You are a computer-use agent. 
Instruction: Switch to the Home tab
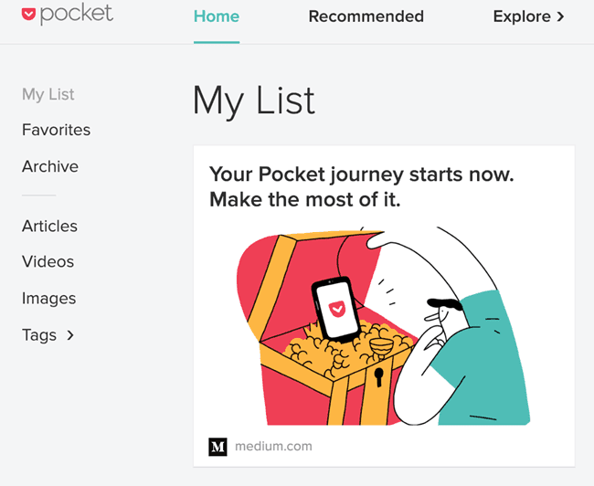[217, 16]
